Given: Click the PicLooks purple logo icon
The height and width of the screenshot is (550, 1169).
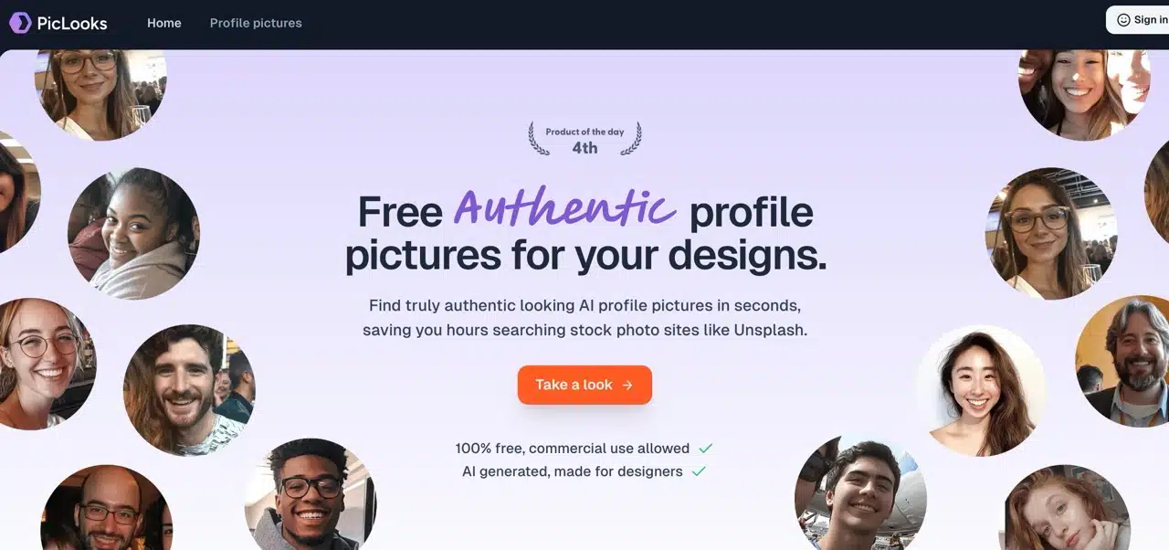Looking at the screenshot, I should [20, 23].
